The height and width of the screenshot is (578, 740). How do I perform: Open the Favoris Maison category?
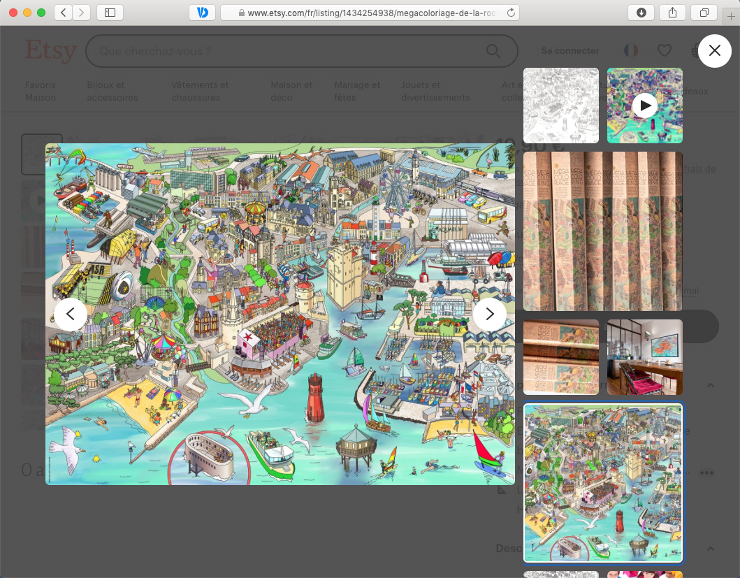(41, 91)
